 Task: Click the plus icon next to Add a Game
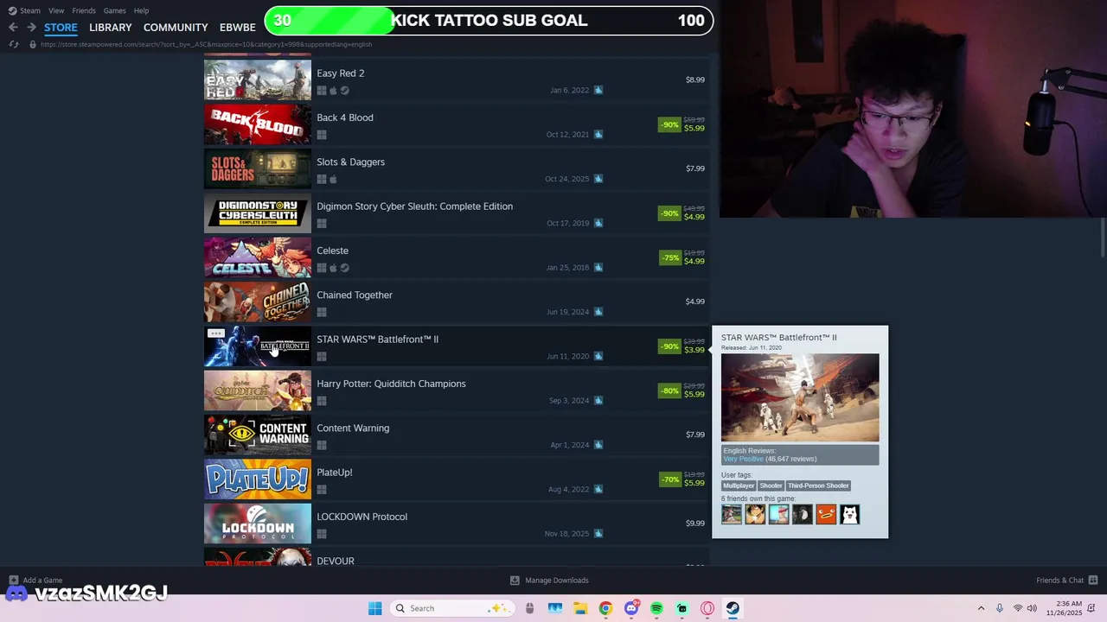[x=13, y=581]
